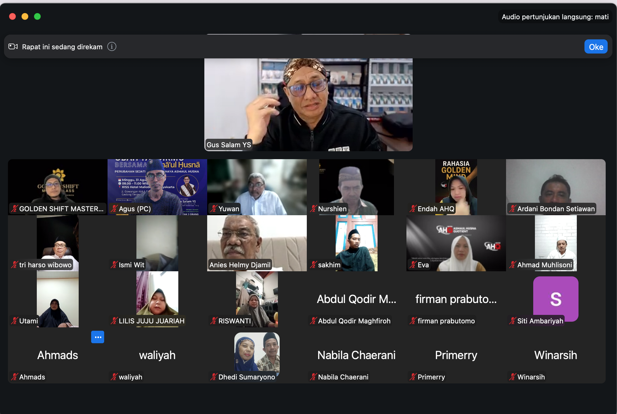This screenshot has height=414, width=617.
Task: Select Dhedi Sumaryono profile photo tile
Action: 257,352
